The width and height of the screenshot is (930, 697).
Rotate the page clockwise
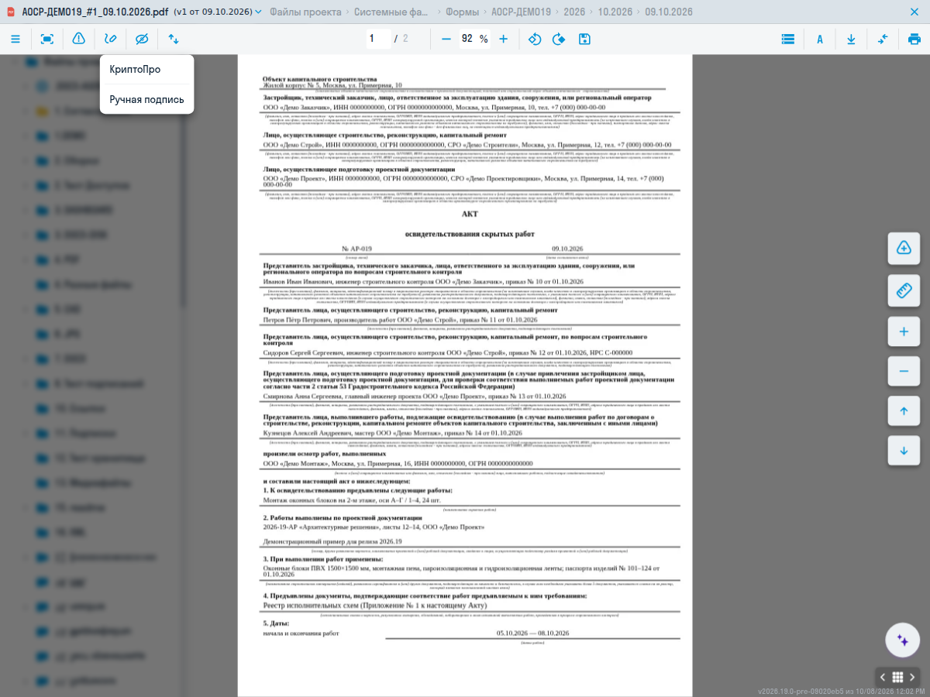point(559,39)
